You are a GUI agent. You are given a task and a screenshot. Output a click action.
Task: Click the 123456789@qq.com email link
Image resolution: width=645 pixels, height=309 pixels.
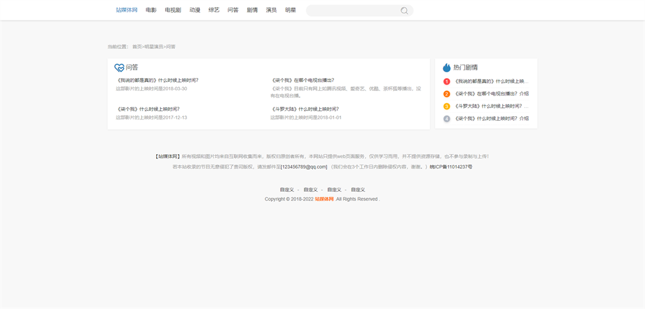pos(304,167)
